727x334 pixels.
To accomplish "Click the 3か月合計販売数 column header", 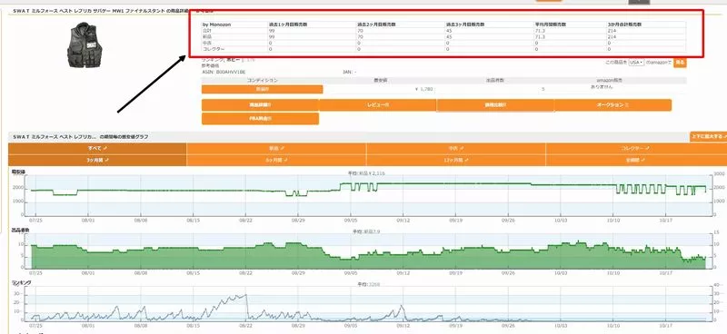I will (x=624, y=25).
